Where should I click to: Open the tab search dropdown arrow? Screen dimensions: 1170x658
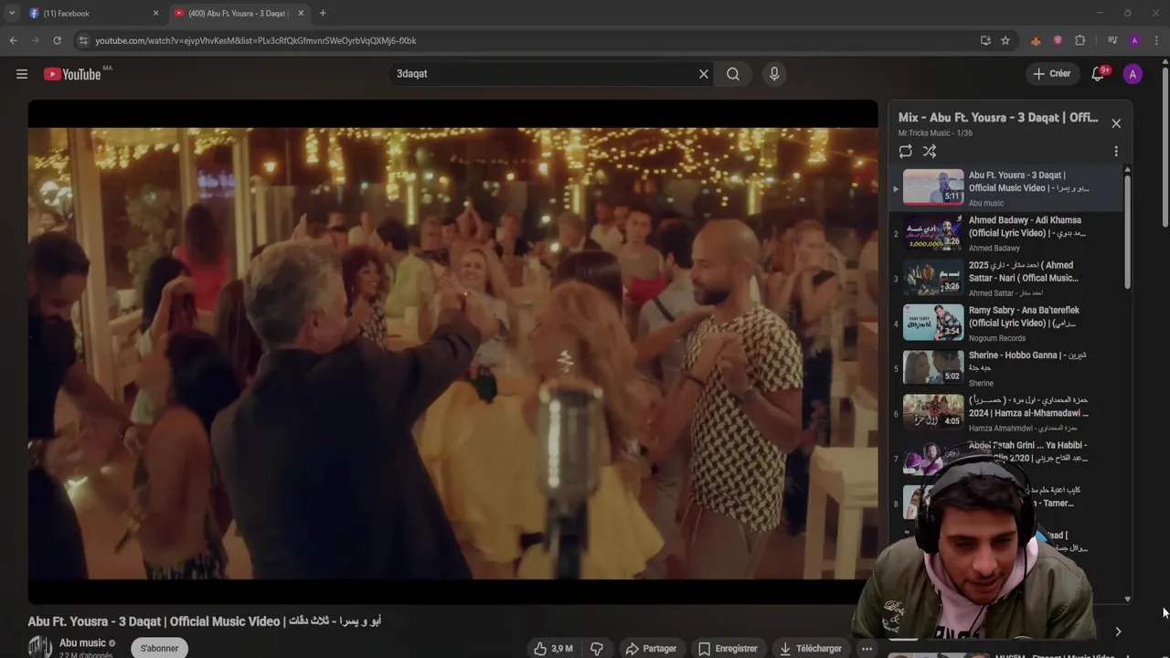[x=12, y=13]
